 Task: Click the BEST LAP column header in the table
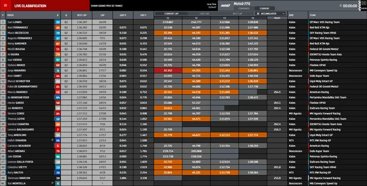coord(82,15)
